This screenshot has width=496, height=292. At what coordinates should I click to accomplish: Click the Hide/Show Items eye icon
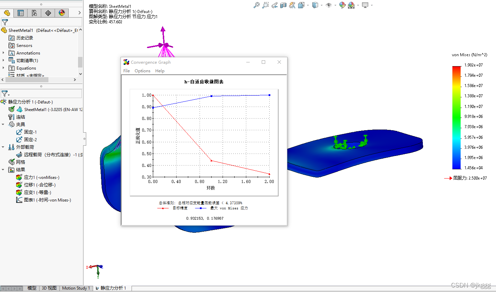pyautogui.click(x=329, y=5)
